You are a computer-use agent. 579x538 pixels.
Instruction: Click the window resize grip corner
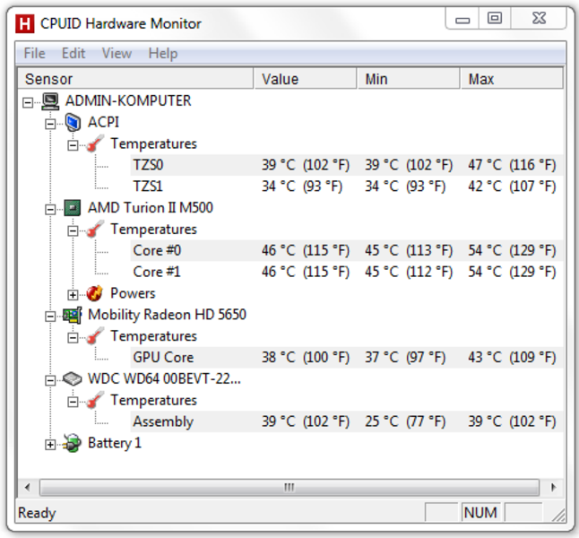pos(559,515)
